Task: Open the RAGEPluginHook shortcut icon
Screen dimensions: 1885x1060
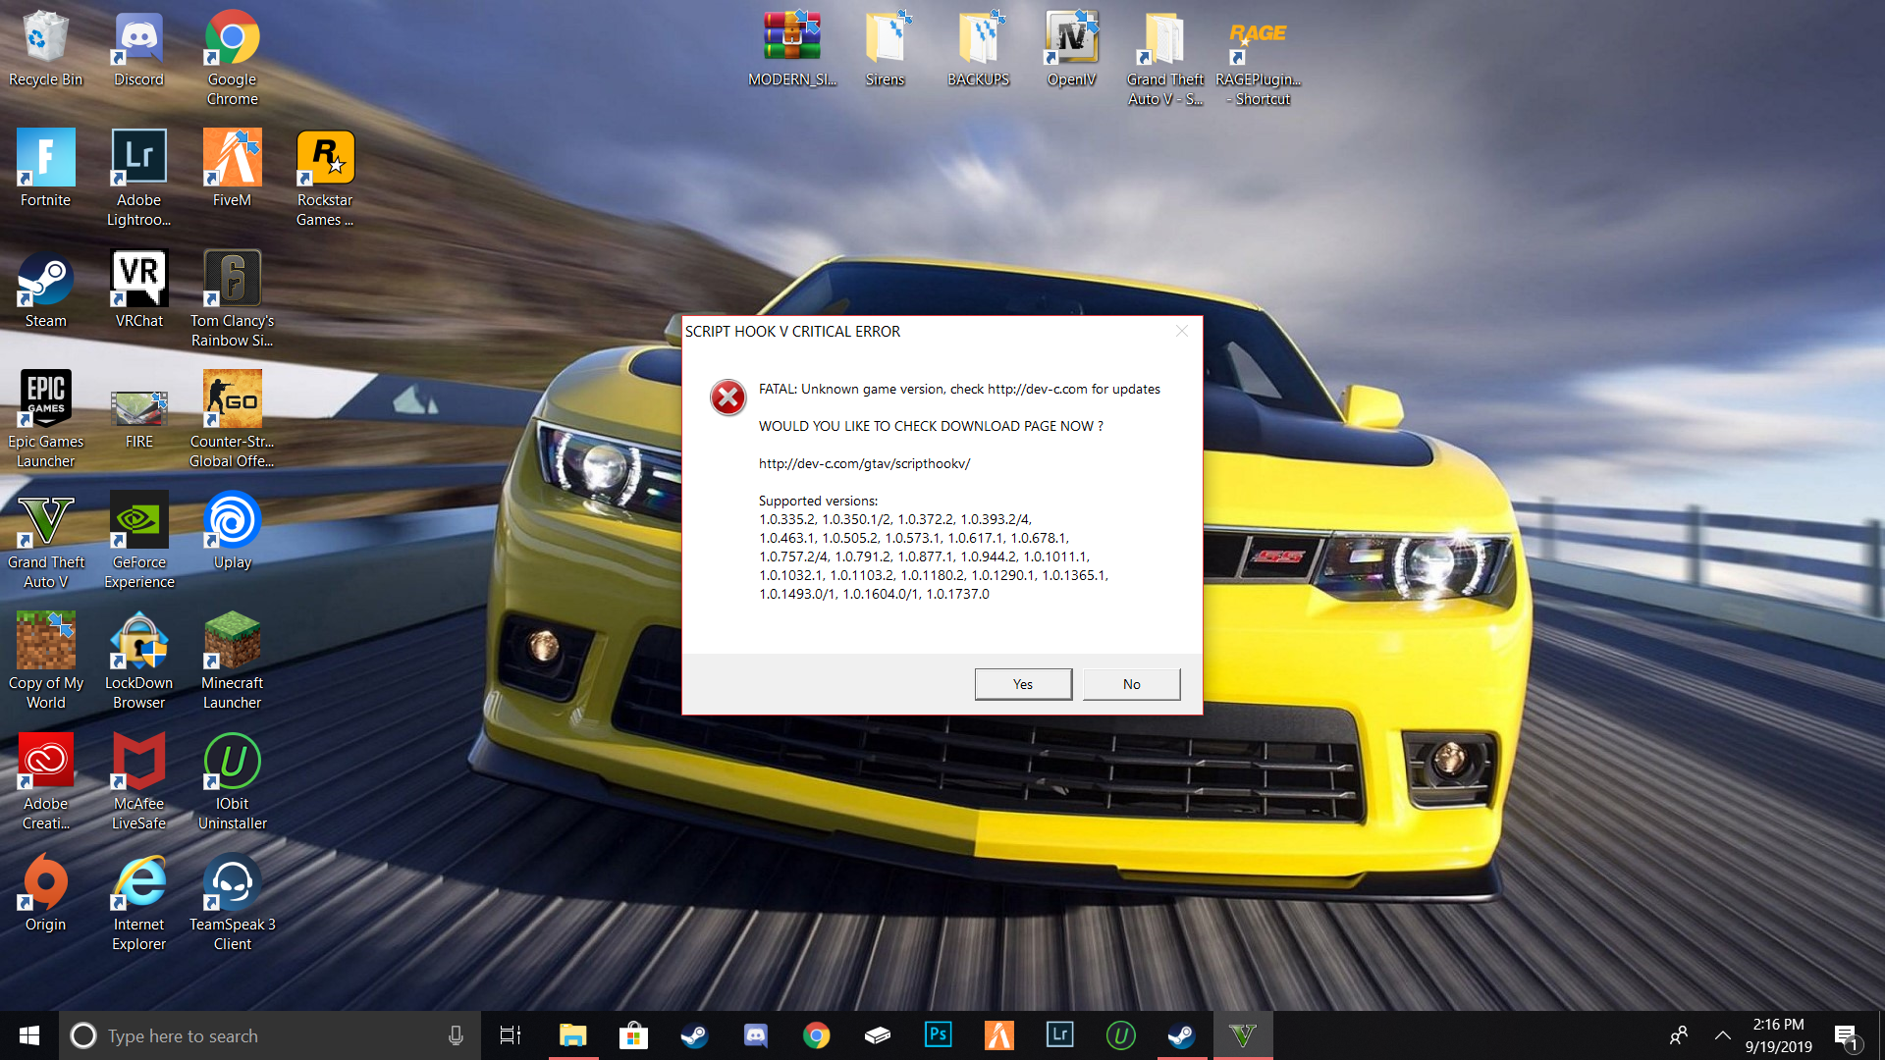Action: click(x=1258, y=39)
